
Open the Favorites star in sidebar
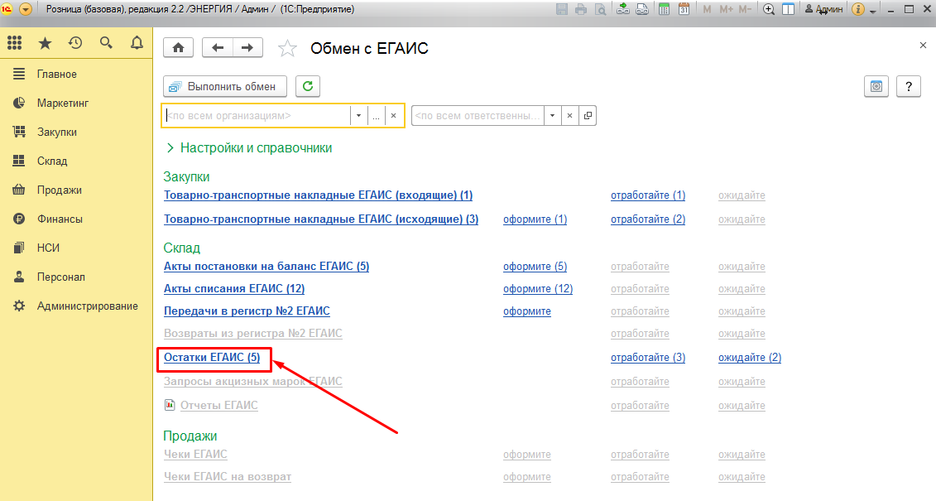[x=45, y=43]
